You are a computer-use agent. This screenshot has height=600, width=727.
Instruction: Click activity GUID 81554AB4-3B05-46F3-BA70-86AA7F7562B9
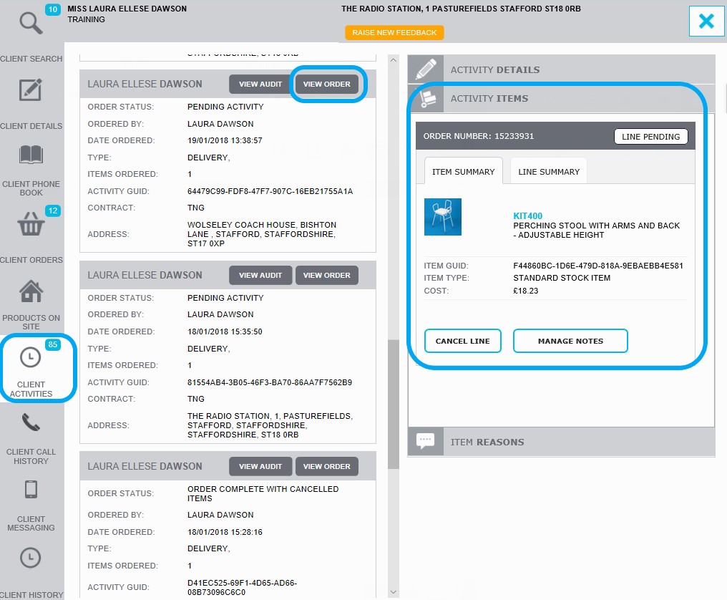[270, 382]
